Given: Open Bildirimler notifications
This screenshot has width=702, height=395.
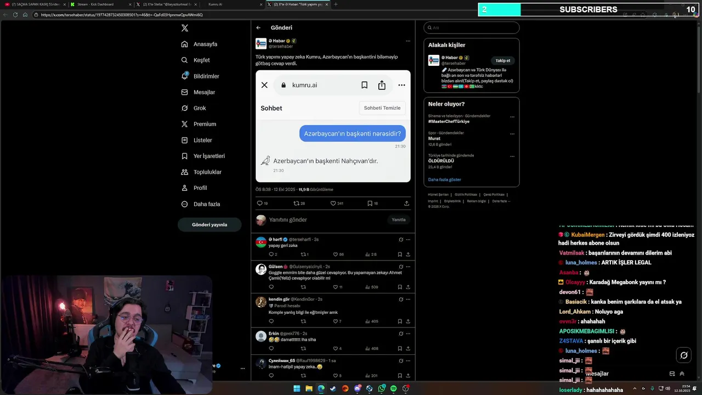Looking at the screenshot, I should tap(200, 76).
